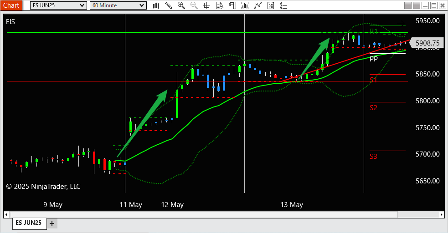The height and width of the screenshot is (233, 448).
Task: Select the ES JUN25 bottom tab
Action: (x=29, y=223)
